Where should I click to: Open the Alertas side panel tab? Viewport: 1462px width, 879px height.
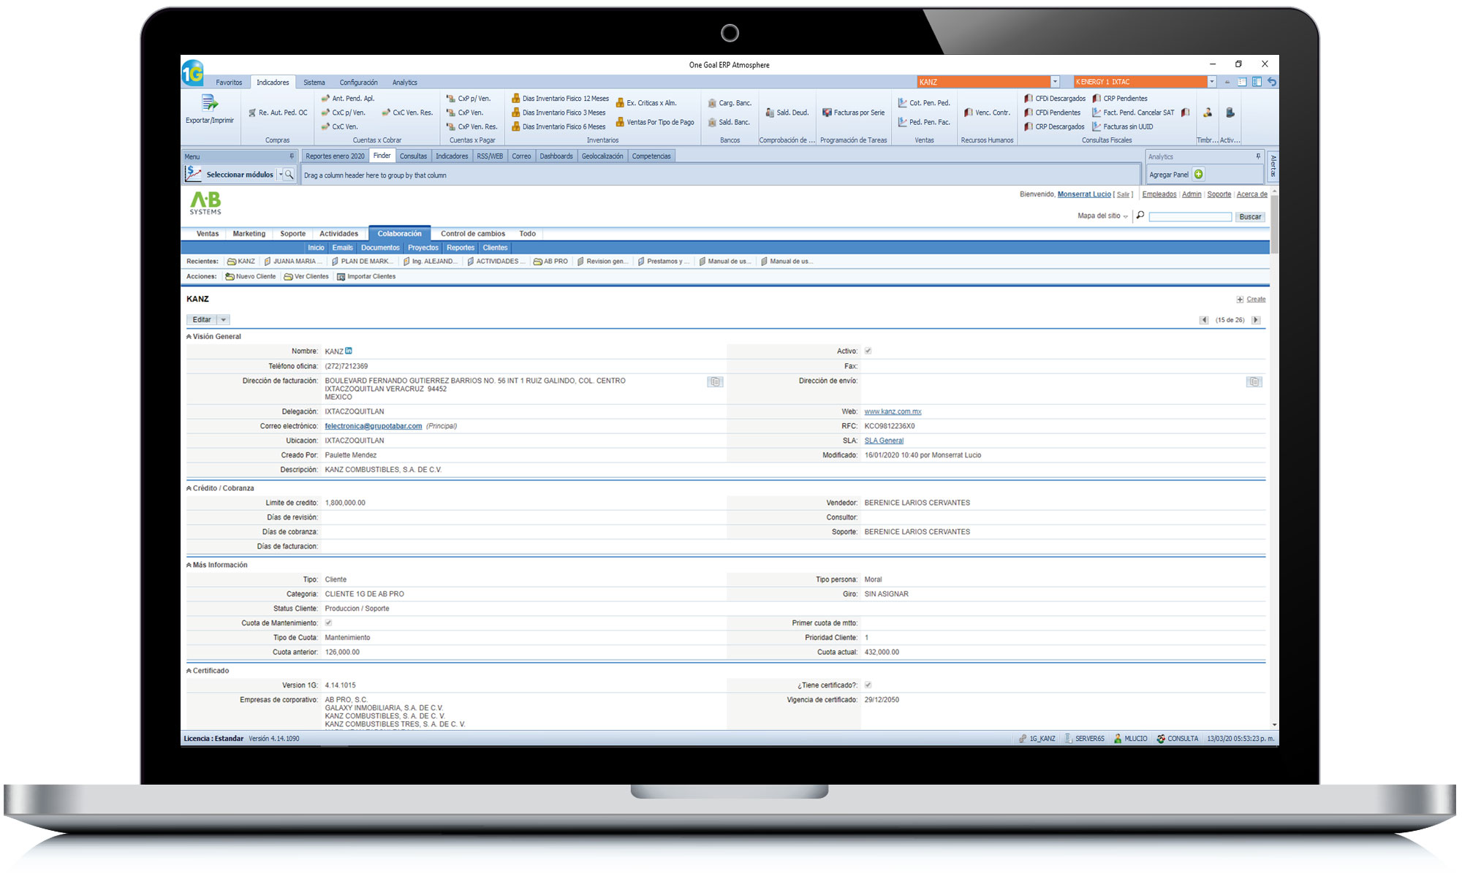point(1273,166)
